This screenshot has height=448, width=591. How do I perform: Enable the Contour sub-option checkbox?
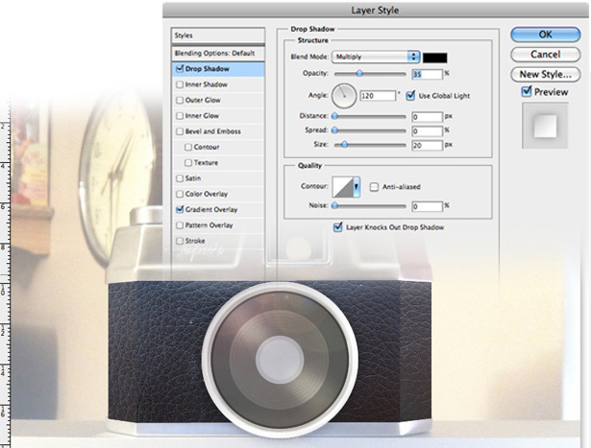188,147
